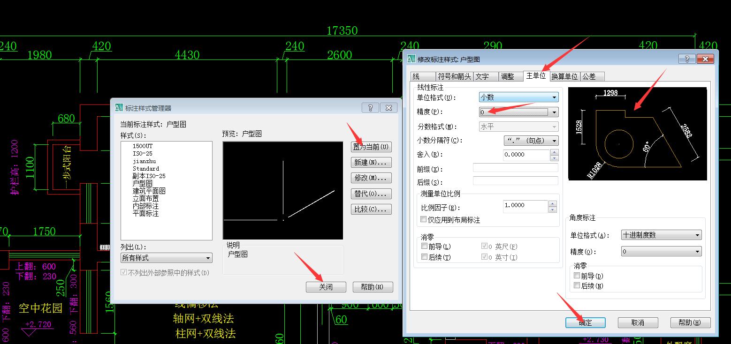Click the 确定 button to confirm changes
The width and height of the screenshot is (731, 344).
tap(585, 322)
